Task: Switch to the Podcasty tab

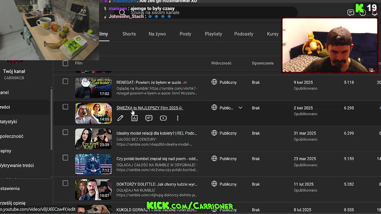Action: pos(244,34)
